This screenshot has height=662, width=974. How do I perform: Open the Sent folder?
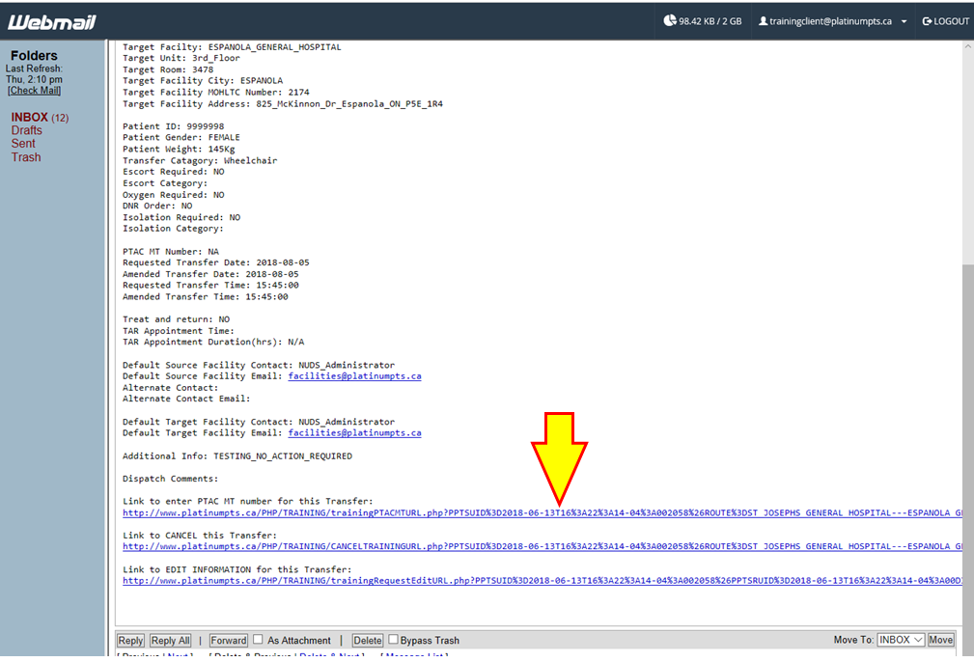pos(23,144)
